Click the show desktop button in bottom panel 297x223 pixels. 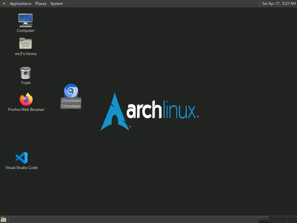[x=3, y=220]
